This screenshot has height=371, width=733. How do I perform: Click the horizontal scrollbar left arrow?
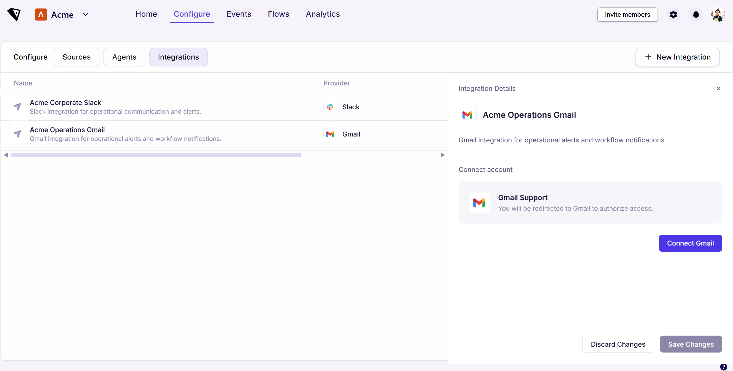6,155
